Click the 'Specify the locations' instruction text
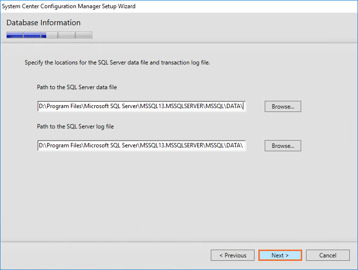Screen dimensions: 358x270 point(117,63)
